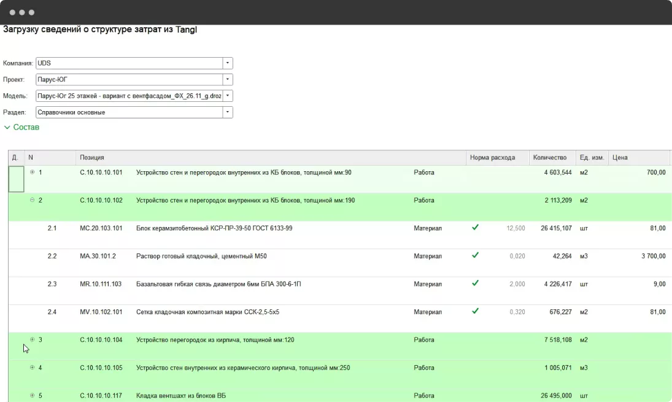Select the first row's Д. cell
This screenshot has width=672, height=402.
[x=16, y=179]
